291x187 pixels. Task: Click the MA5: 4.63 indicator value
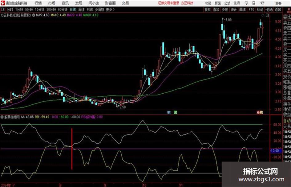pyautogui.click(x=43, y=15)
